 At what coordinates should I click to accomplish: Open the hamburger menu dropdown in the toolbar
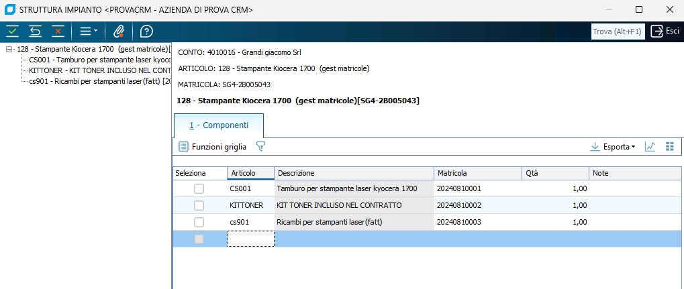click(89, 31)
